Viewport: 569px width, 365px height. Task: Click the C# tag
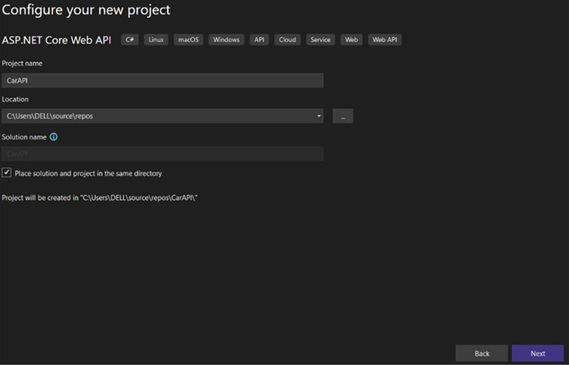[130, 40]
